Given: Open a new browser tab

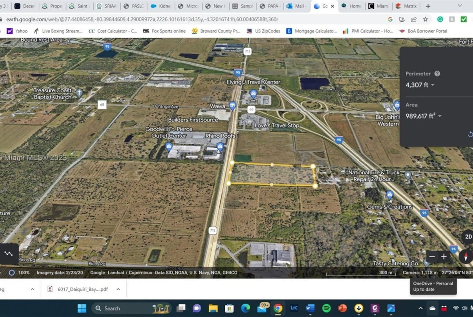Looking at the screenshot, I should (428, 6).
